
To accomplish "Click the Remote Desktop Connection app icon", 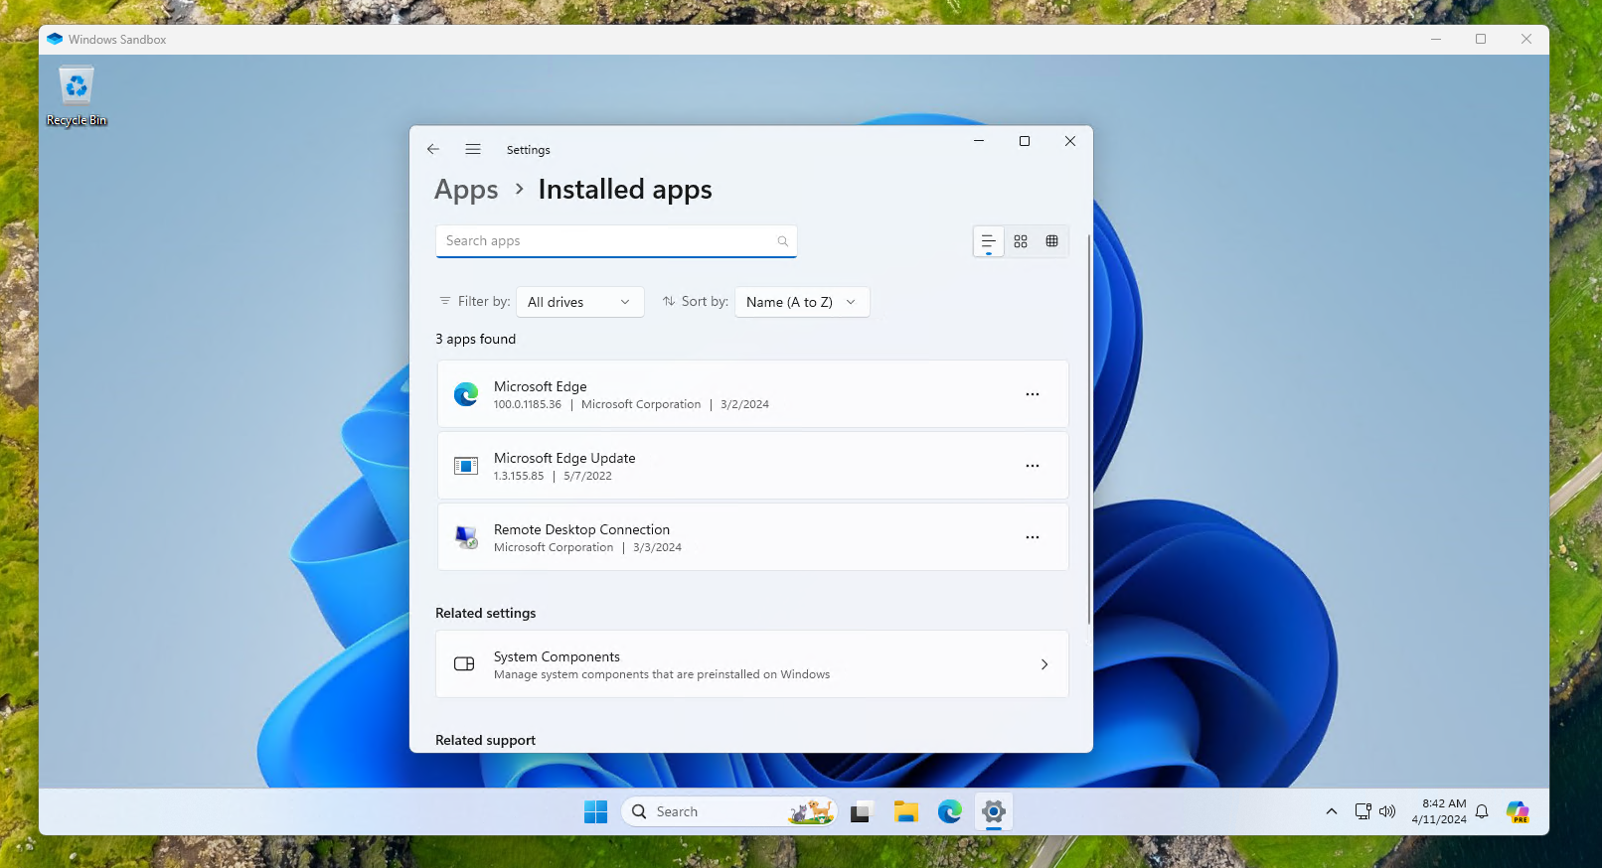I will click(x=466, y=537).
